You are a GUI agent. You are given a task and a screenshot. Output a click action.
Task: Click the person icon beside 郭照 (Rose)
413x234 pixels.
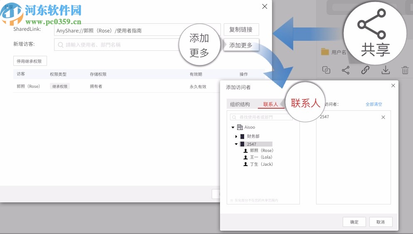tap(245, 151)
